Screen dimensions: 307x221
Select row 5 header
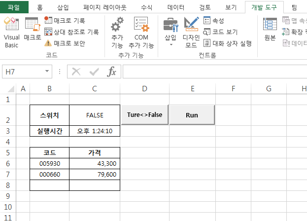(x=8, y=152)
